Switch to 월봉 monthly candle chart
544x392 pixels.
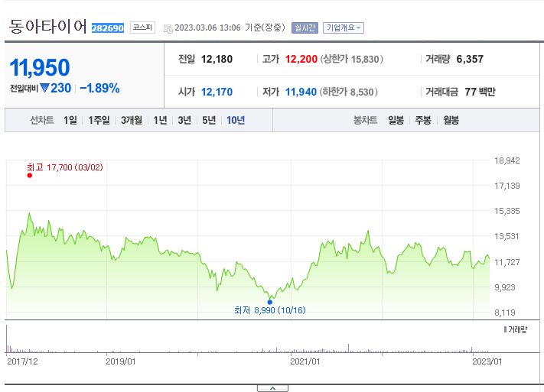451,120
